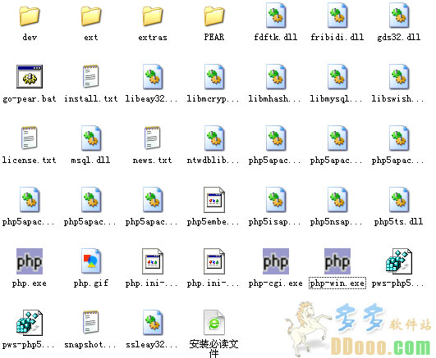The width and height of the screenshot is (436, 358).
Task: Click the libmcryp DLL icon
Action: coord(214,77)
